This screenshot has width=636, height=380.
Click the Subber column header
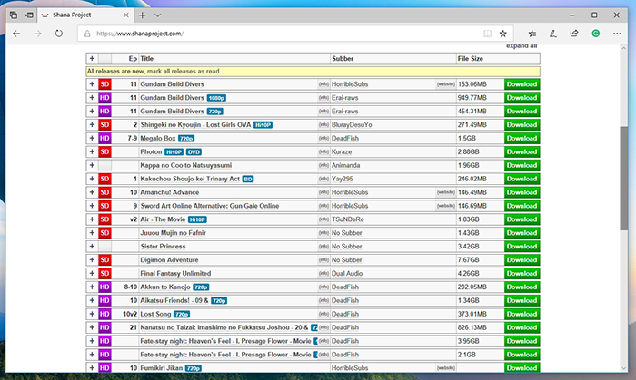(x=343, y=58)
